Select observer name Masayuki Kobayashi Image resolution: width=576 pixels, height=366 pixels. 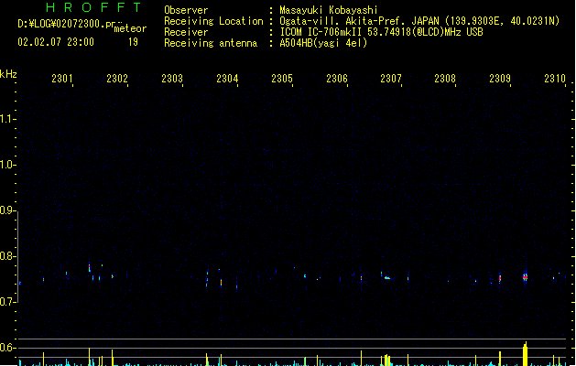click(x=329, y=10)
